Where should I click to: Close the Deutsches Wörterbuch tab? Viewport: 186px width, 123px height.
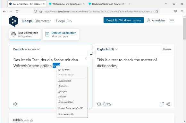[x=123, y=4]
